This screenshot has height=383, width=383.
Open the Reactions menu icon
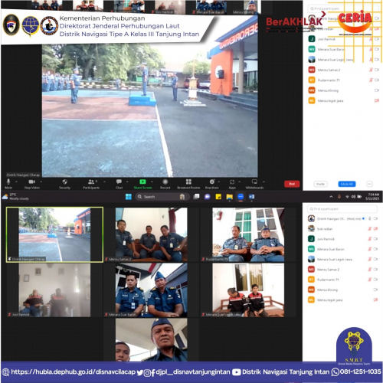[x=212, y=184]
